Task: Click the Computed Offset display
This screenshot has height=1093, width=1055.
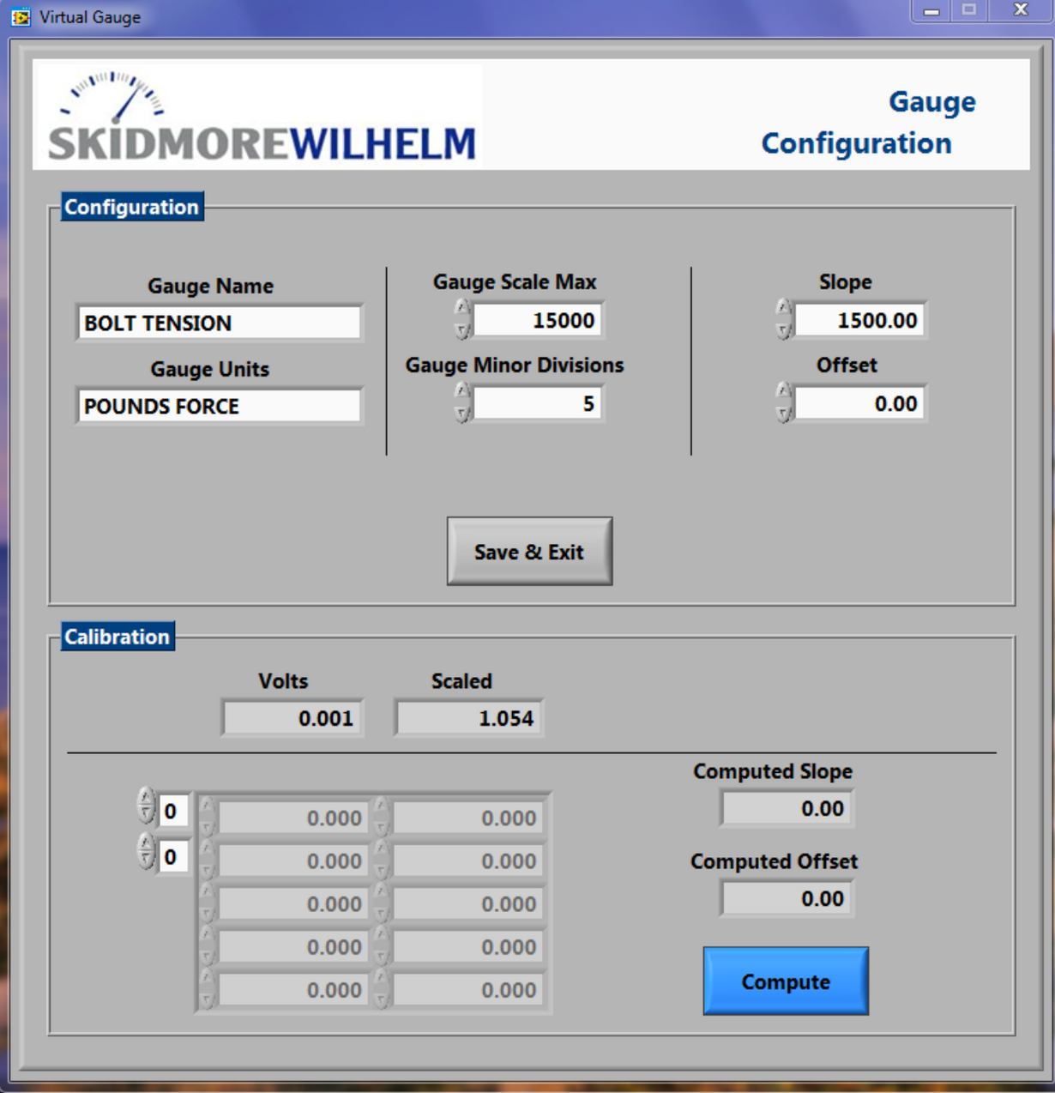Action: [785, 898]
